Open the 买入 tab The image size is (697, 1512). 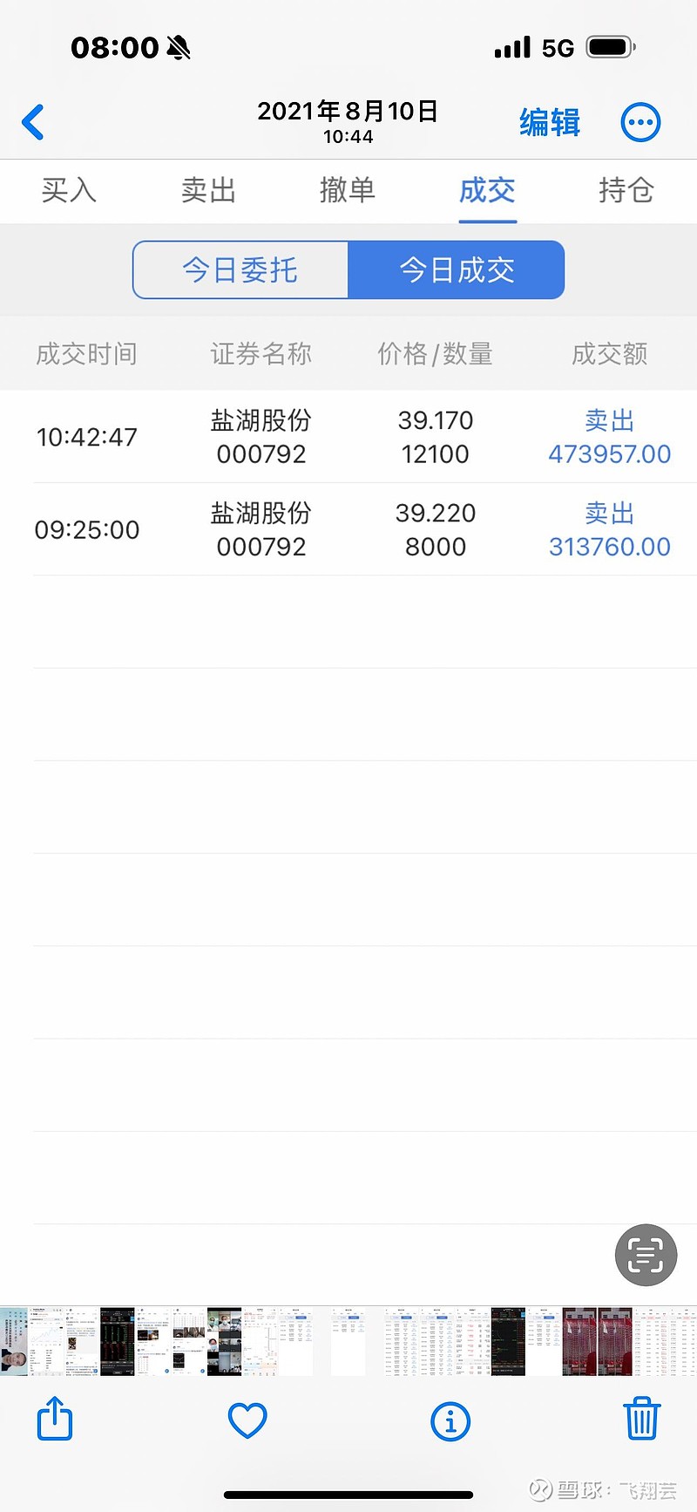pyautogui.click(x=69, y=190)
